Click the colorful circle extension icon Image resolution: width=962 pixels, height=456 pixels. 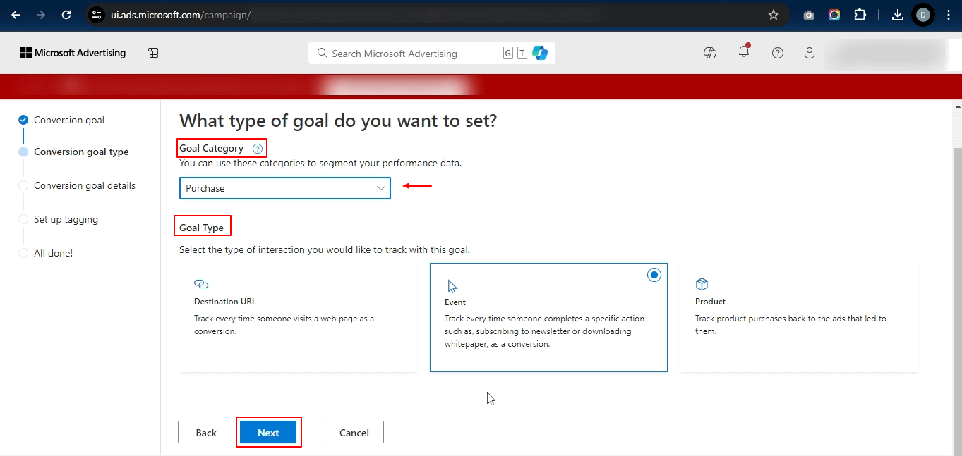tap(834, 15)
